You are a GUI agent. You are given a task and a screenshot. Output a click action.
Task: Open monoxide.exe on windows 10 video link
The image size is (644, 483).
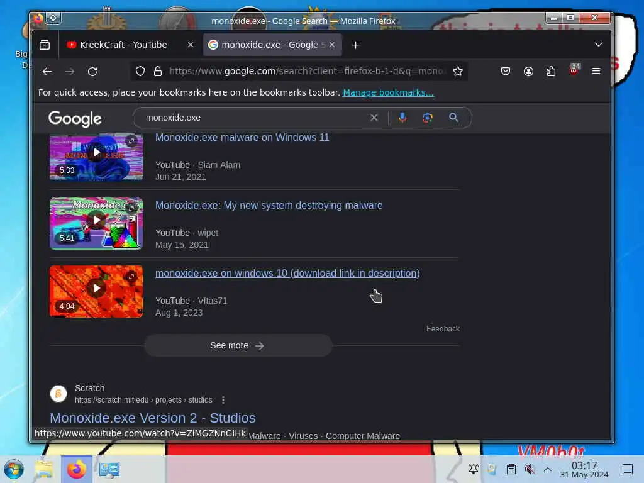coord(287,273)
